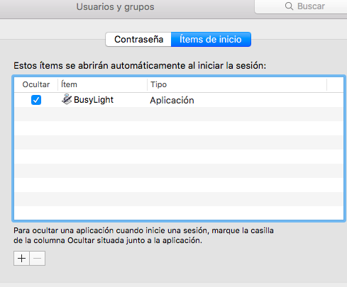Viewport: 347px width, 287px height.
Task: Sort by the Ocultar column header
Action: click(x=36, y=84)
